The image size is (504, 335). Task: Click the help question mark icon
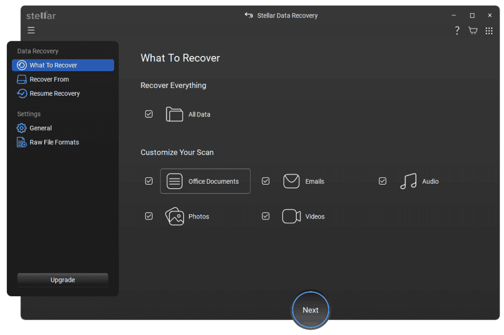[x=457, y=30]
